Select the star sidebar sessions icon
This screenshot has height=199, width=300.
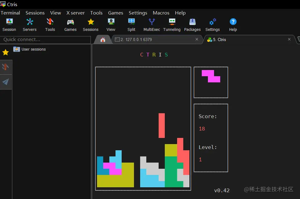6,52
